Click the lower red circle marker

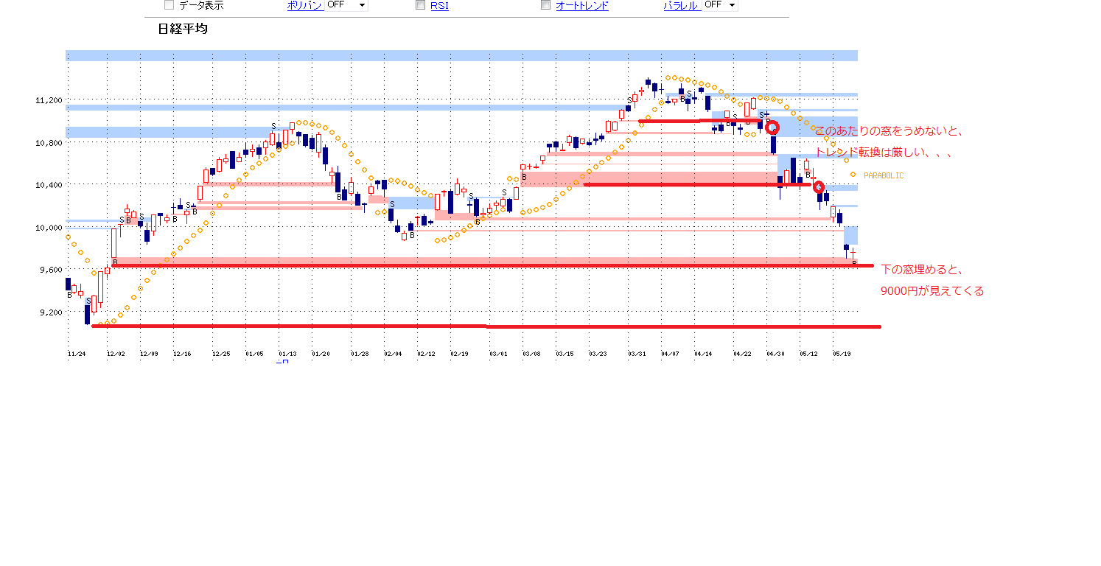[818, 186]
